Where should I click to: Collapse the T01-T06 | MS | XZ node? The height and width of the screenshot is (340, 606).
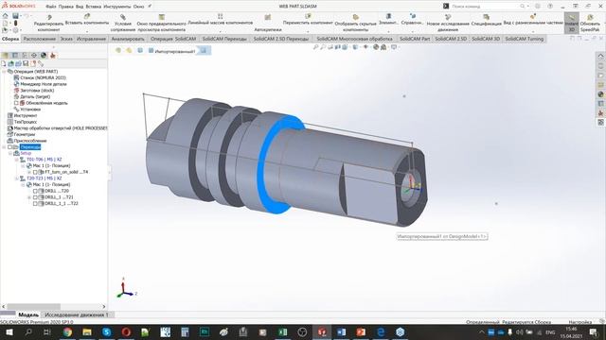(x=17, y=160)
